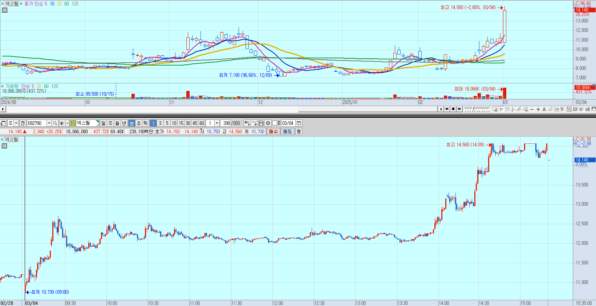Click the '종가 단순' moving average label

pyautogui.click(x=33, y=4)
